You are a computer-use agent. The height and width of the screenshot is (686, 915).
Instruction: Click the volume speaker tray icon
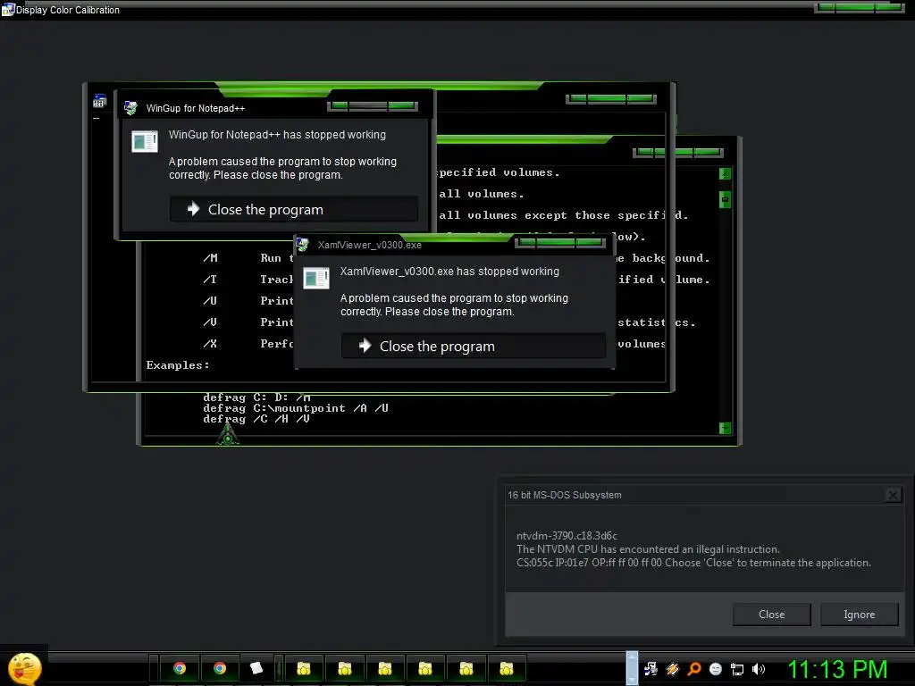click(x=759, y=669)
